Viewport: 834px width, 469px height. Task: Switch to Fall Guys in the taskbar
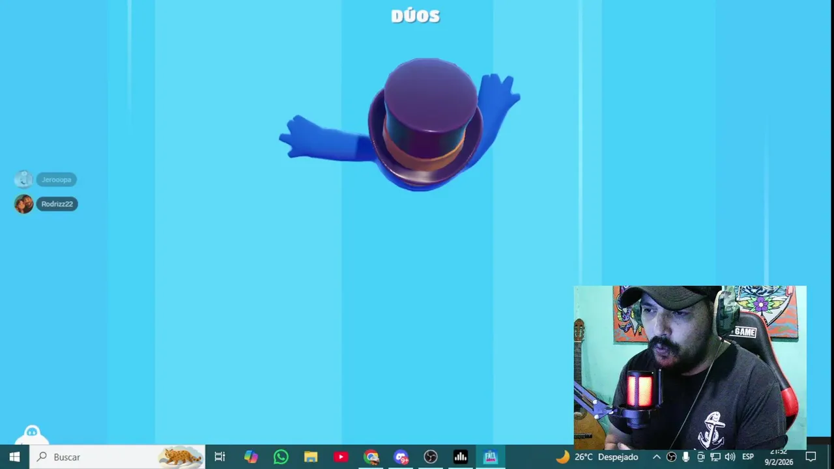pyautogui.click(x=491, y=457)
